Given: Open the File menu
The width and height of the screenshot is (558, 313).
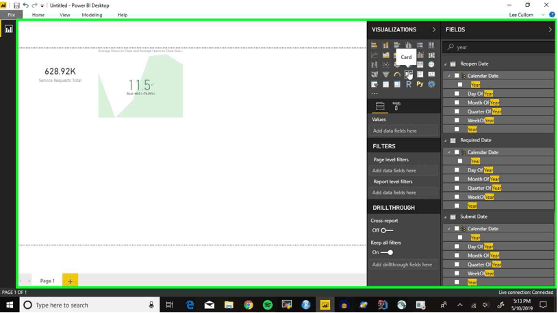Looking at the screenshot, I should 12,14.
